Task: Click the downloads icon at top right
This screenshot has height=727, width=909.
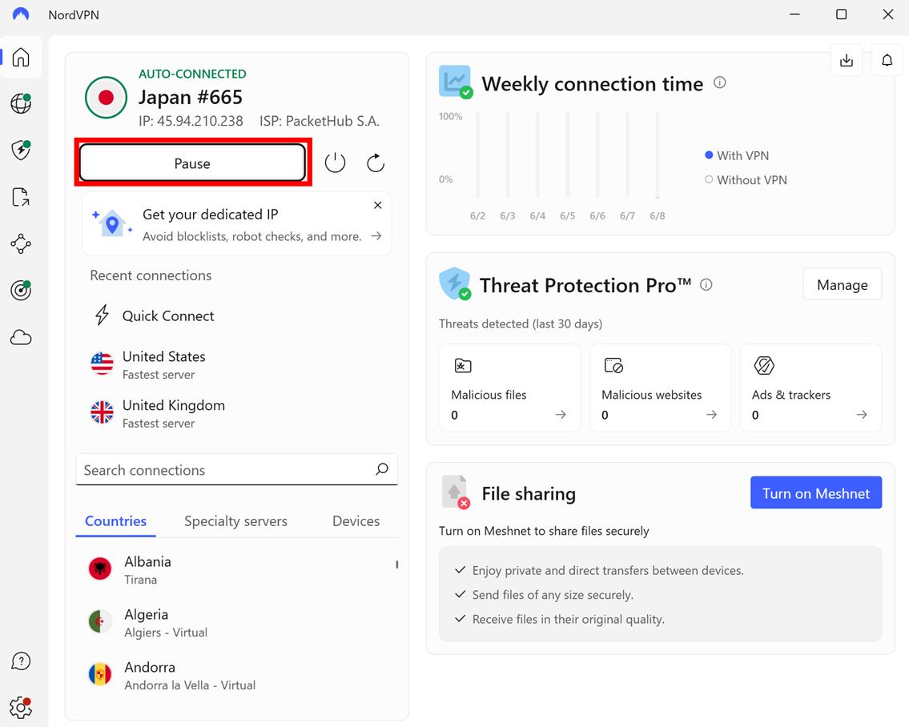Action: coord(847,60)
